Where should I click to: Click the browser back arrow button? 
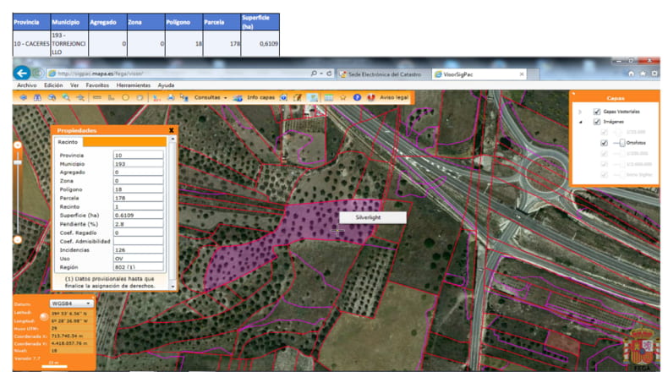(x=21, y=74)
